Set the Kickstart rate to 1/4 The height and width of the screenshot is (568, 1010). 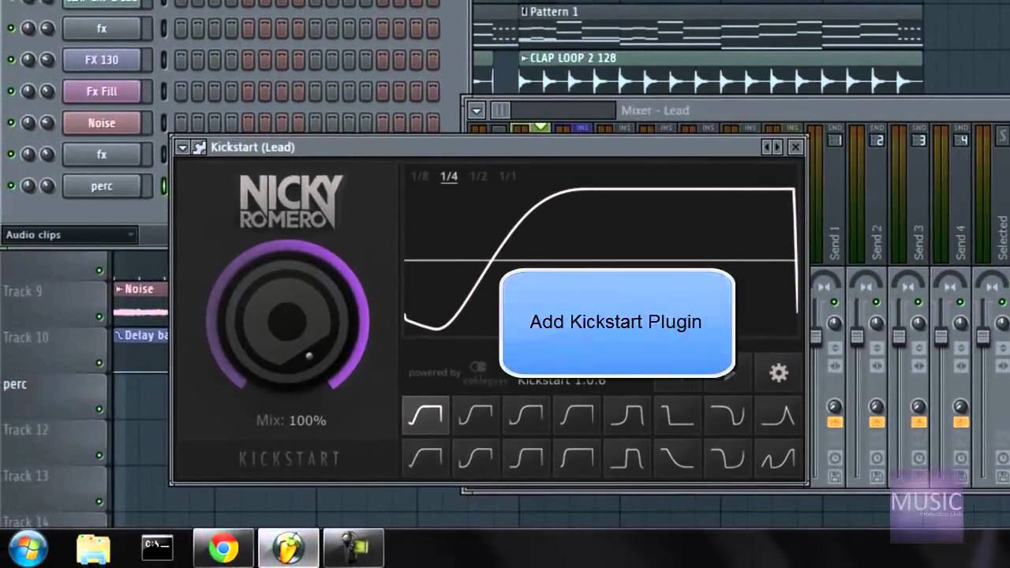click(x=449, y=177)
